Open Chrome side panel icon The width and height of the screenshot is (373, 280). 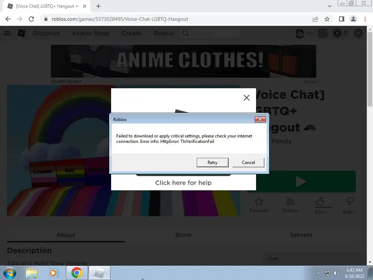coord(341,19)
